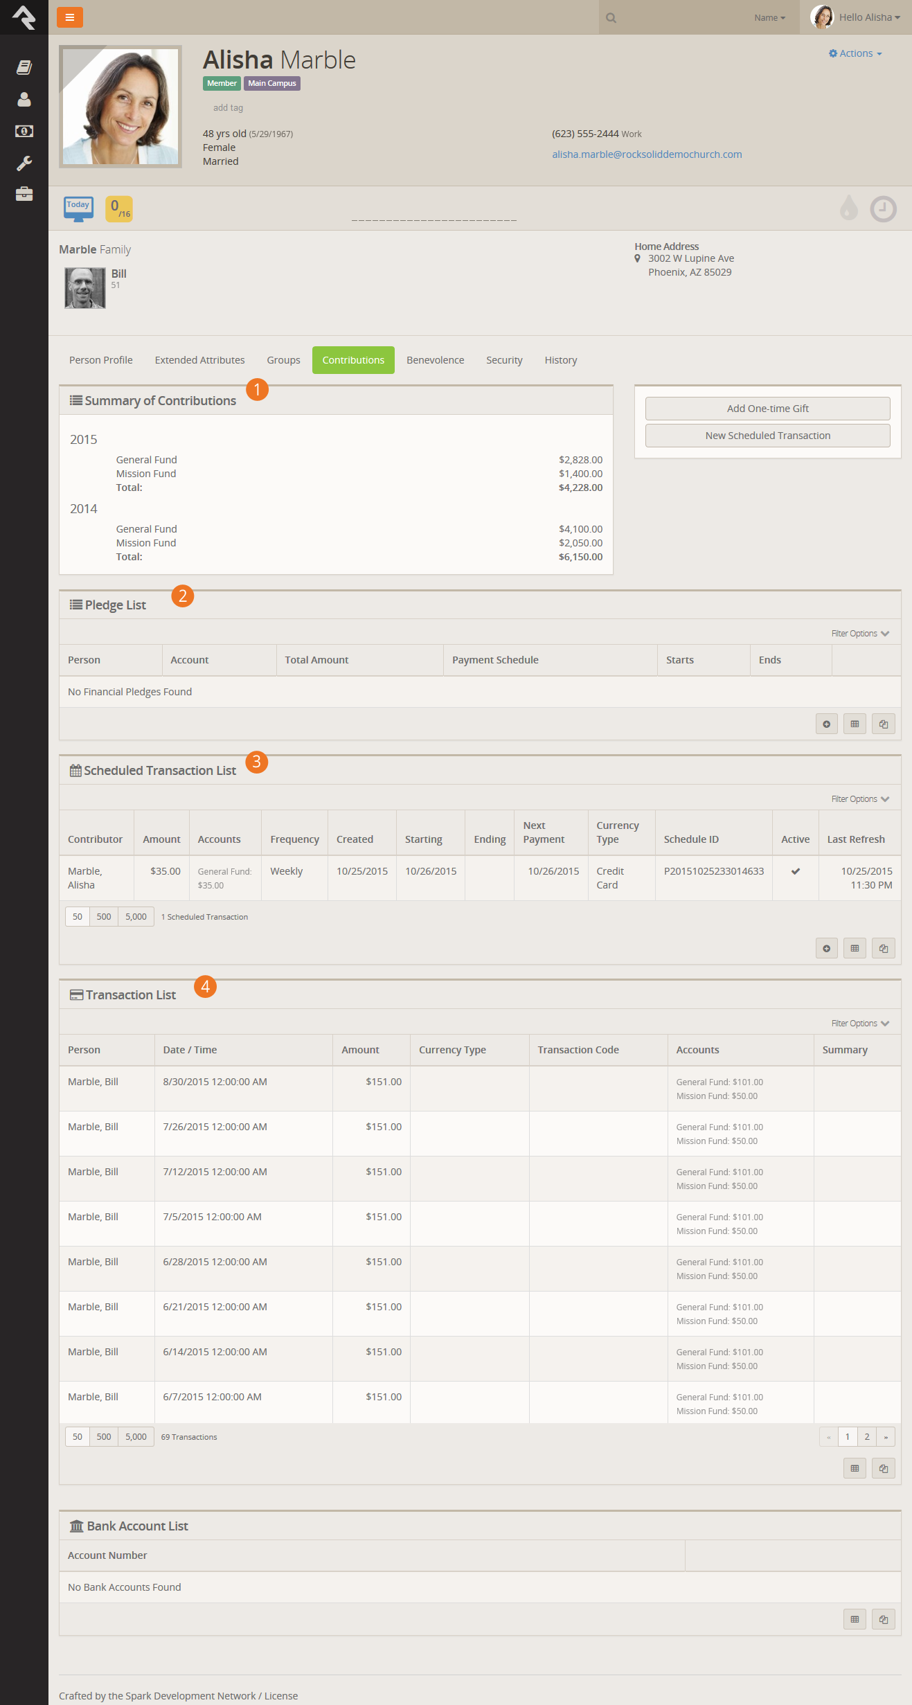Switch to the Person Profile tab
This screenshot has width=912, height=1705.
pos(101,360)
